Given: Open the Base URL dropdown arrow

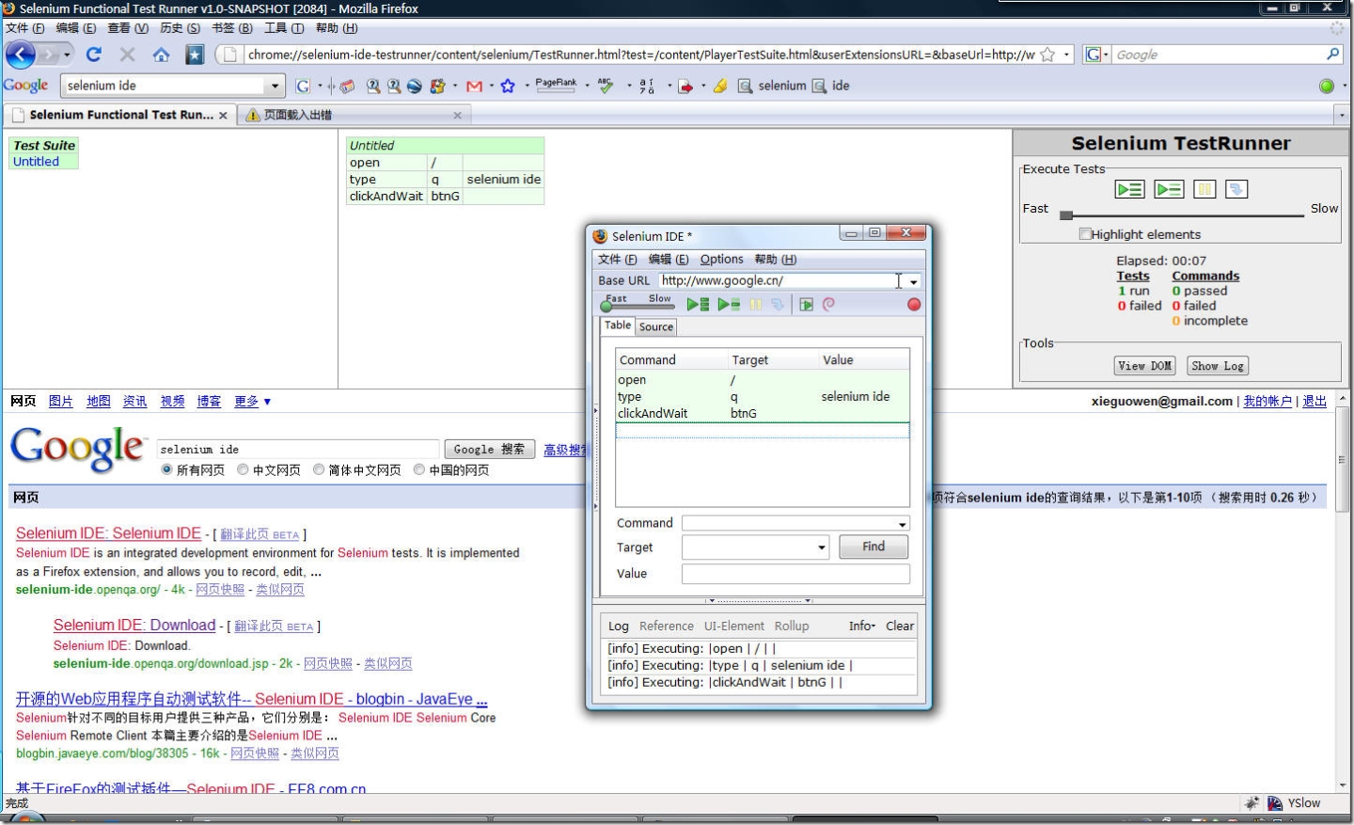Looking at the screenshot, I should tap(913, 281).
